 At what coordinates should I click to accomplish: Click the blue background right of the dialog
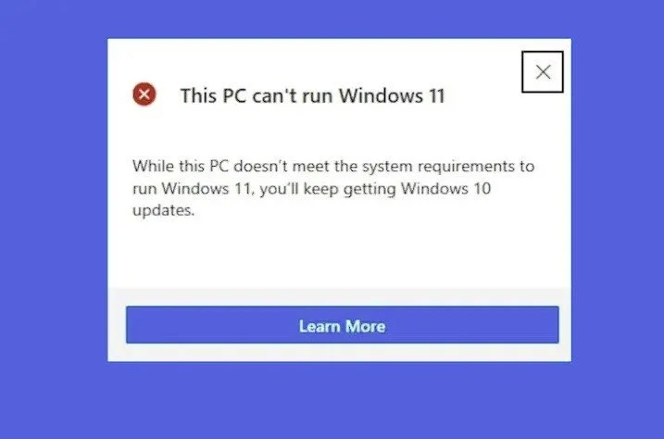618,200
